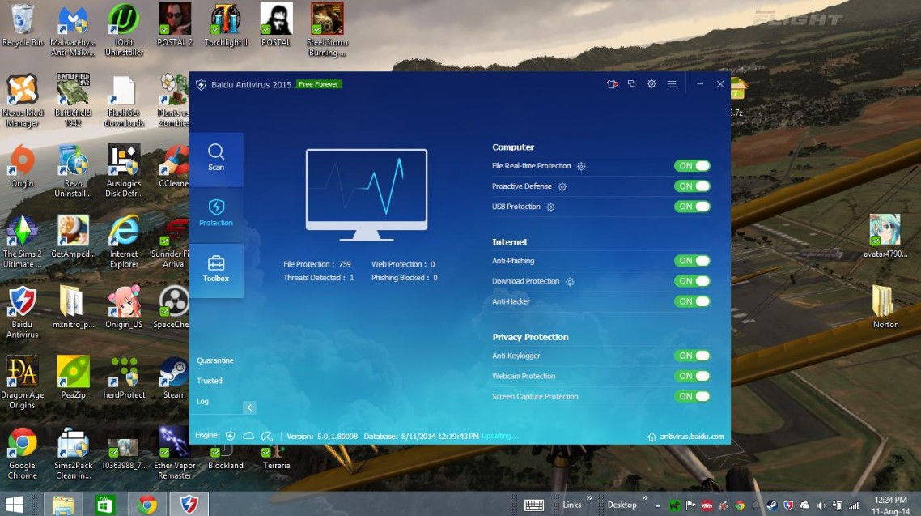
Task: Select the Baidu Antivirus desktop shortcut
Action: (x=23, y=312)
